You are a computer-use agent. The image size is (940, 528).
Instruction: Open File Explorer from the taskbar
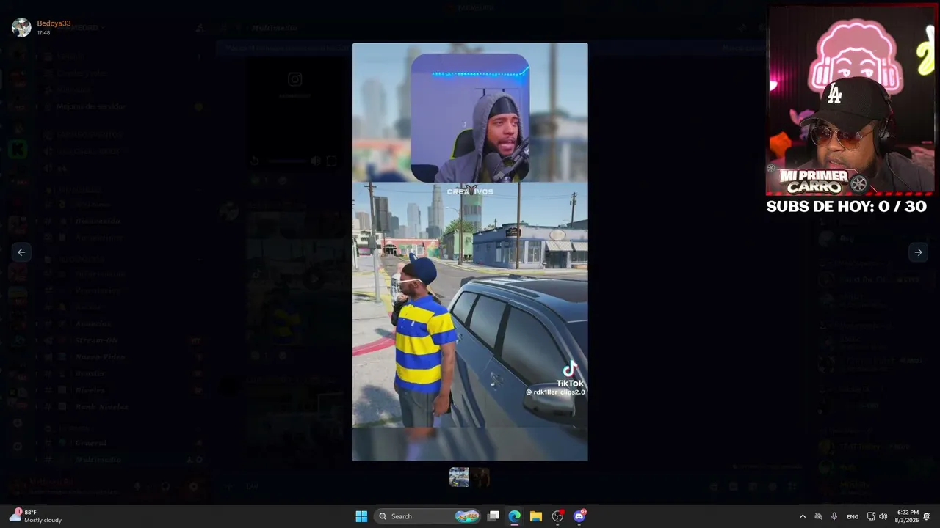(536, 516)
